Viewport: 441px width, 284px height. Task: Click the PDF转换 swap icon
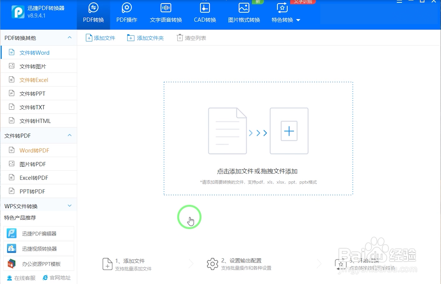94,8
